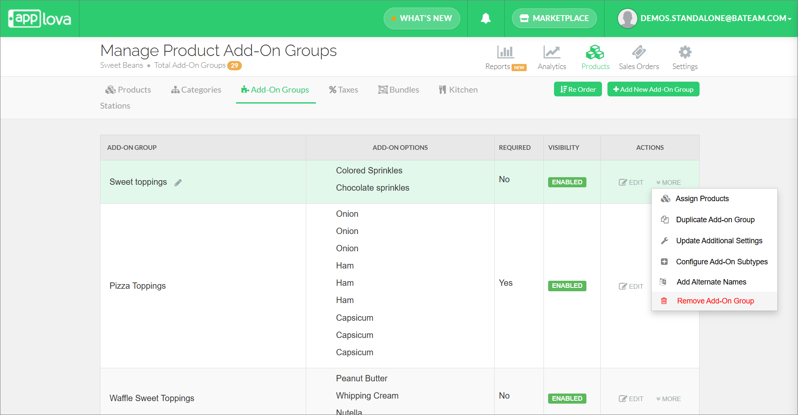
Task: Click the Re Order button
Action: (578, 89)
